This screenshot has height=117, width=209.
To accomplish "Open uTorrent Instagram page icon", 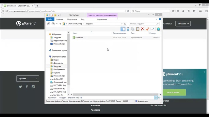I will coord(33,87).
